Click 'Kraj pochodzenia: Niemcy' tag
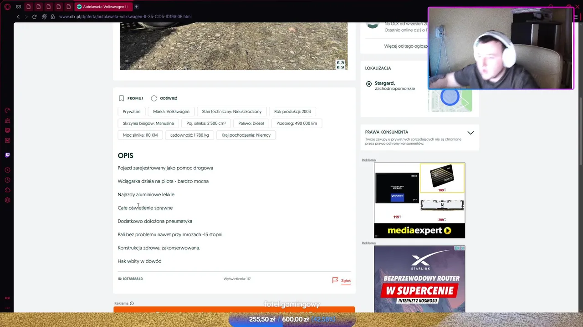The width and height of the screenshot is (583, 327). [x=246, y=135]
